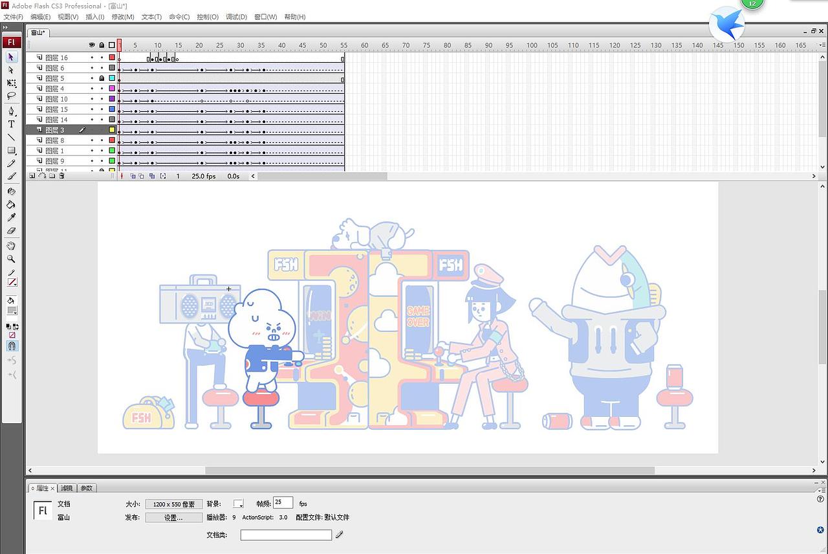Click the Edit Multiple Frames button
The height and width of the screenshot is (554, 828).
click(x=152, y=176)
